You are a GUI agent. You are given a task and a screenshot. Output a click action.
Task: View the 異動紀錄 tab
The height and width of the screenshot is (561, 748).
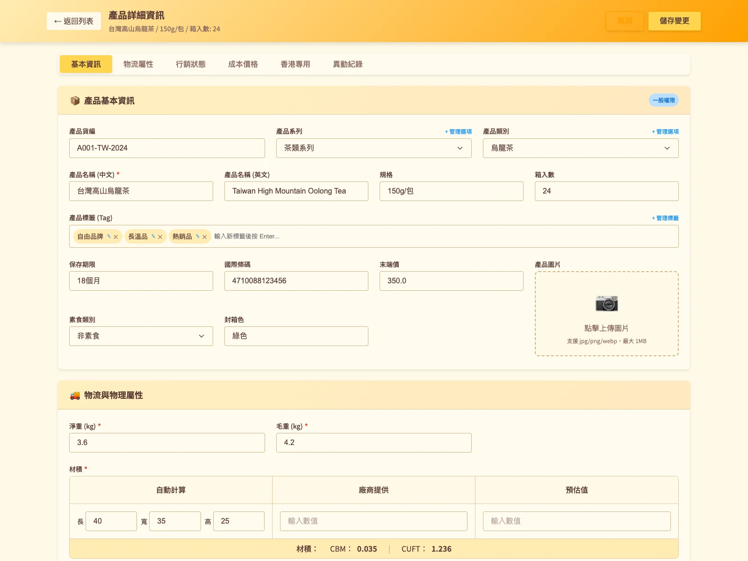click(x=348, y=64)
